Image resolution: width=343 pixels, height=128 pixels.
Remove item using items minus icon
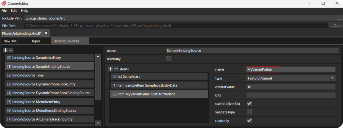(116, 69)
